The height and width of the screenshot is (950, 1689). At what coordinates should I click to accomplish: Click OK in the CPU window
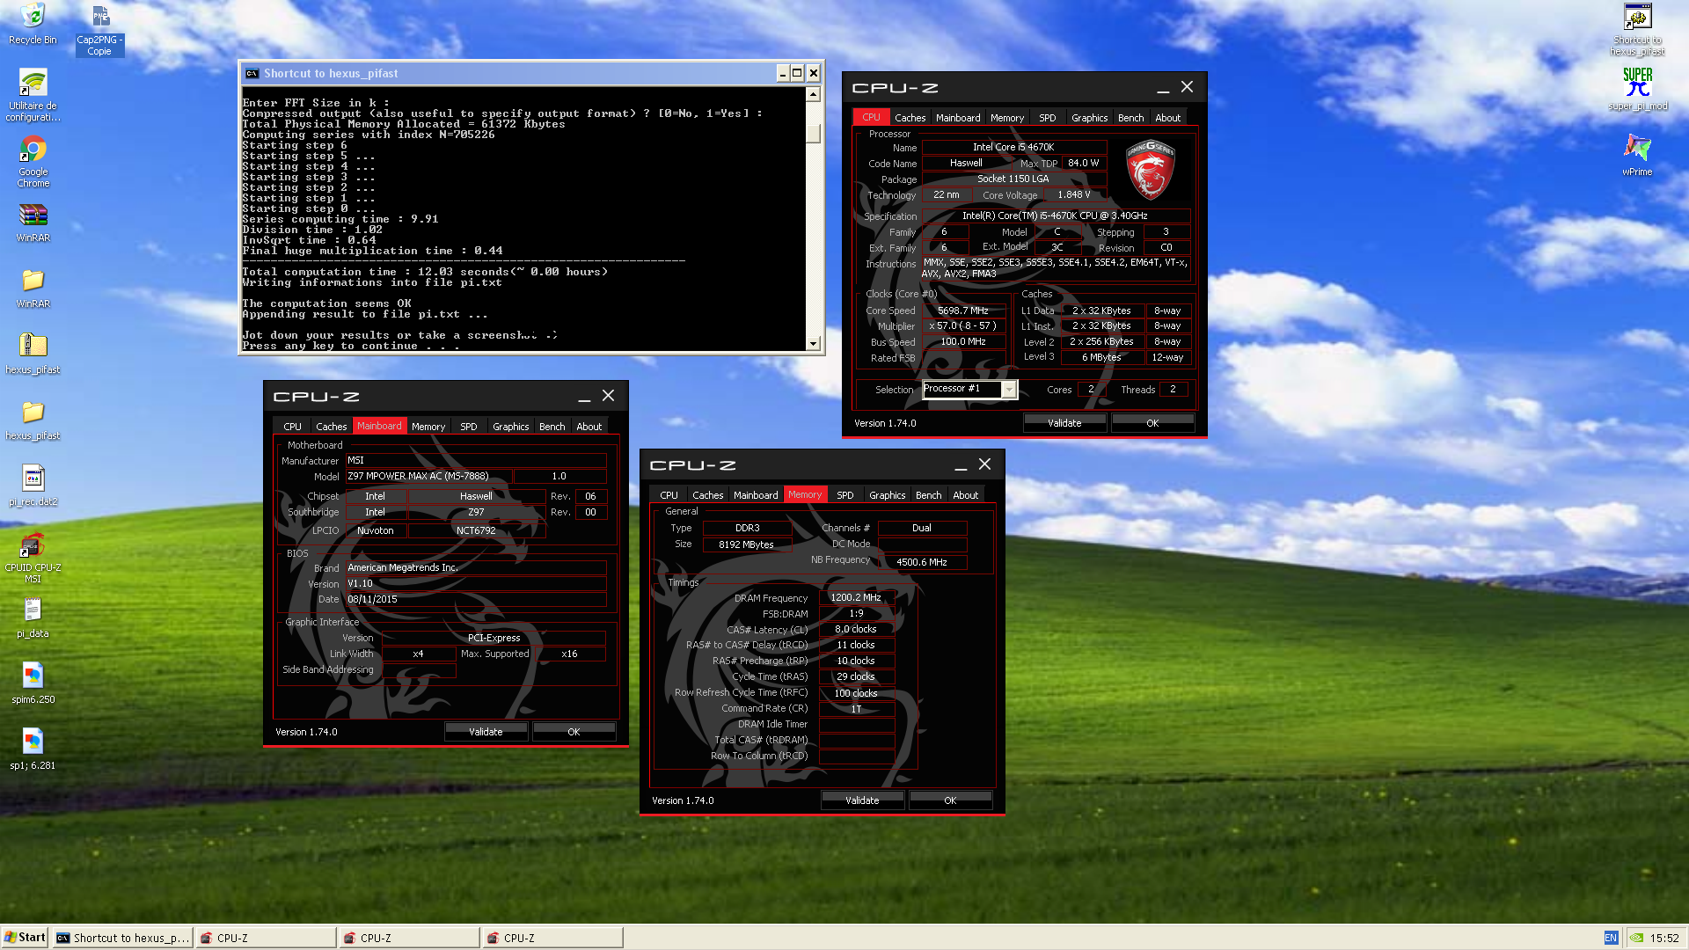(1152, 423)
